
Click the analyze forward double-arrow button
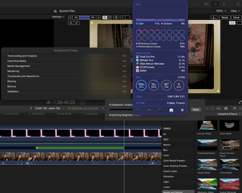[x=93, y=18]
